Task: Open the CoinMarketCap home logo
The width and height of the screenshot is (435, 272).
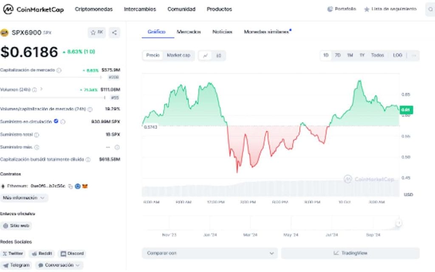Action: (x=33, y=9)
